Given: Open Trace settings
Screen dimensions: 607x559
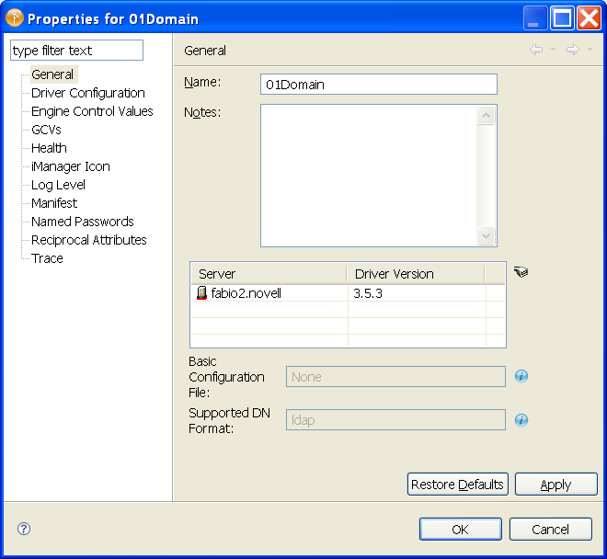Looking at the screenshot, I should tap(47, 258).
